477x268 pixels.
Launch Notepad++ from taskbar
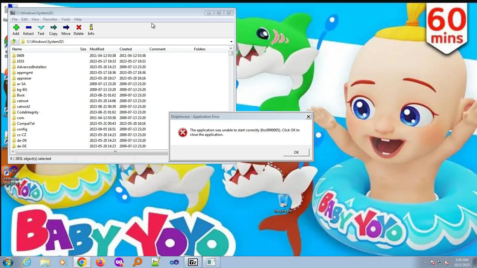156,262
